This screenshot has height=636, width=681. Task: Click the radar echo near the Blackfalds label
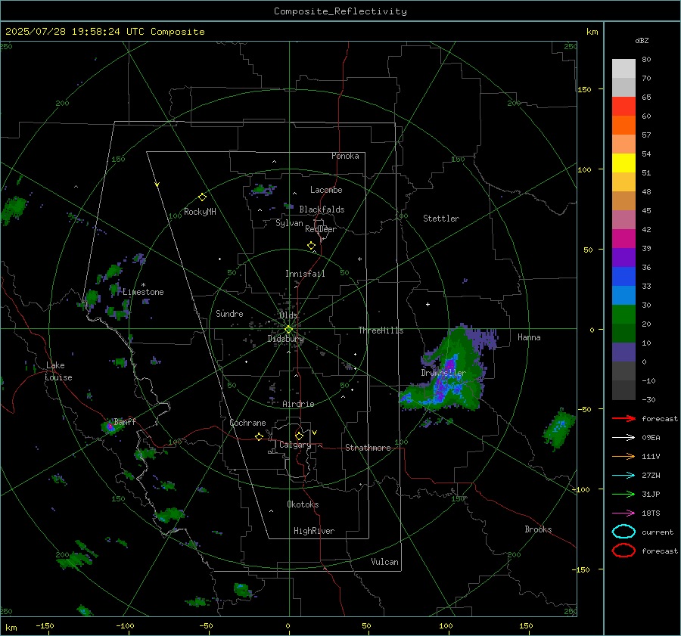[x=289, y=206]
